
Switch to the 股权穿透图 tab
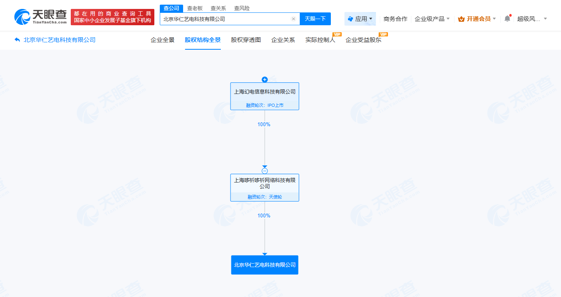coord(245,40)
